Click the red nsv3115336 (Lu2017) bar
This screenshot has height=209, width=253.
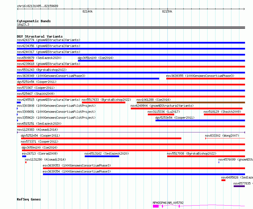pyautogui.click(x=161, y=114)
